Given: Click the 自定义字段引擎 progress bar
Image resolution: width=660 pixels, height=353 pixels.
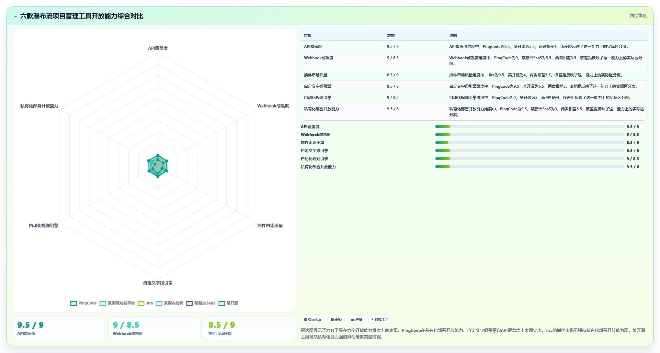Looking at the screenshot, I should (x=529, y=150).
